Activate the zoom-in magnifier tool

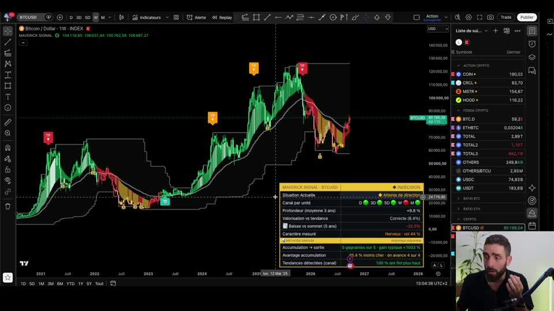pos(8,133)
